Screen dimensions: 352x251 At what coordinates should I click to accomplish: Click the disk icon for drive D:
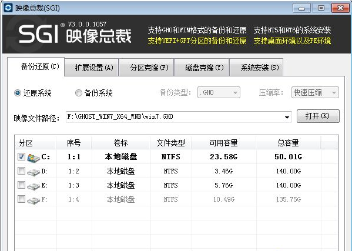coord(33,172)
